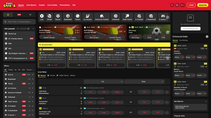Expand more markets for Kyrgyzstan Palestine

[167, 102]
